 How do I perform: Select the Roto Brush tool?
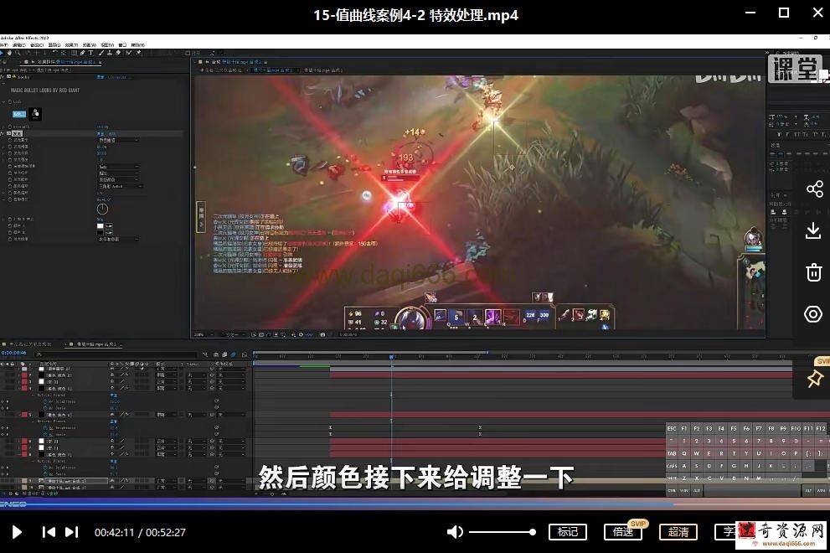point(129,53)
